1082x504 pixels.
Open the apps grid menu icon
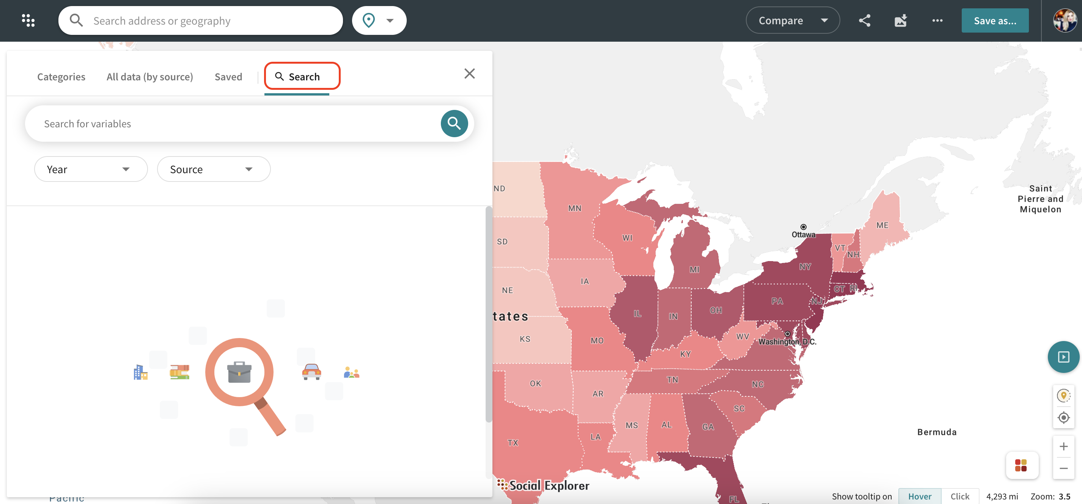[x=28, y=20]
